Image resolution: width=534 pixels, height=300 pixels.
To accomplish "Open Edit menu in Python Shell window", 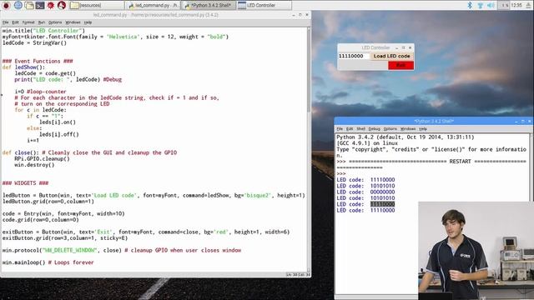I will coord(350,129).
